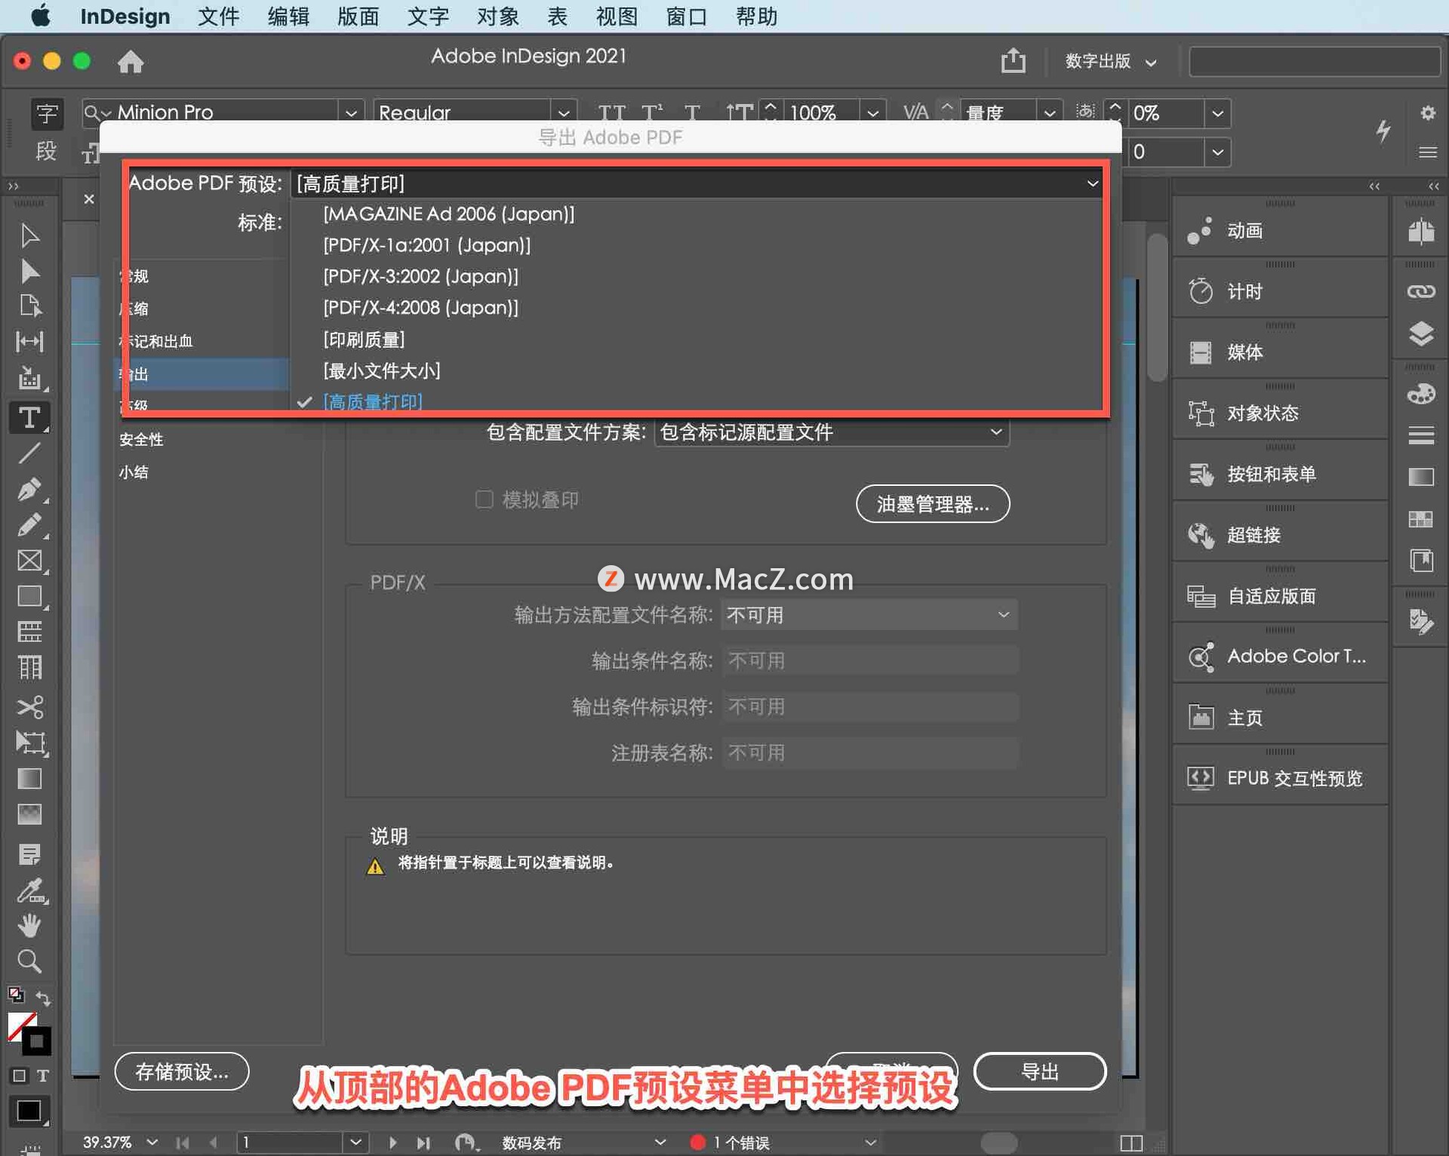This screenshot has height=1156, width=1449.
Task: Choose the 最小文件大小 preset
Action: [381, 370]
